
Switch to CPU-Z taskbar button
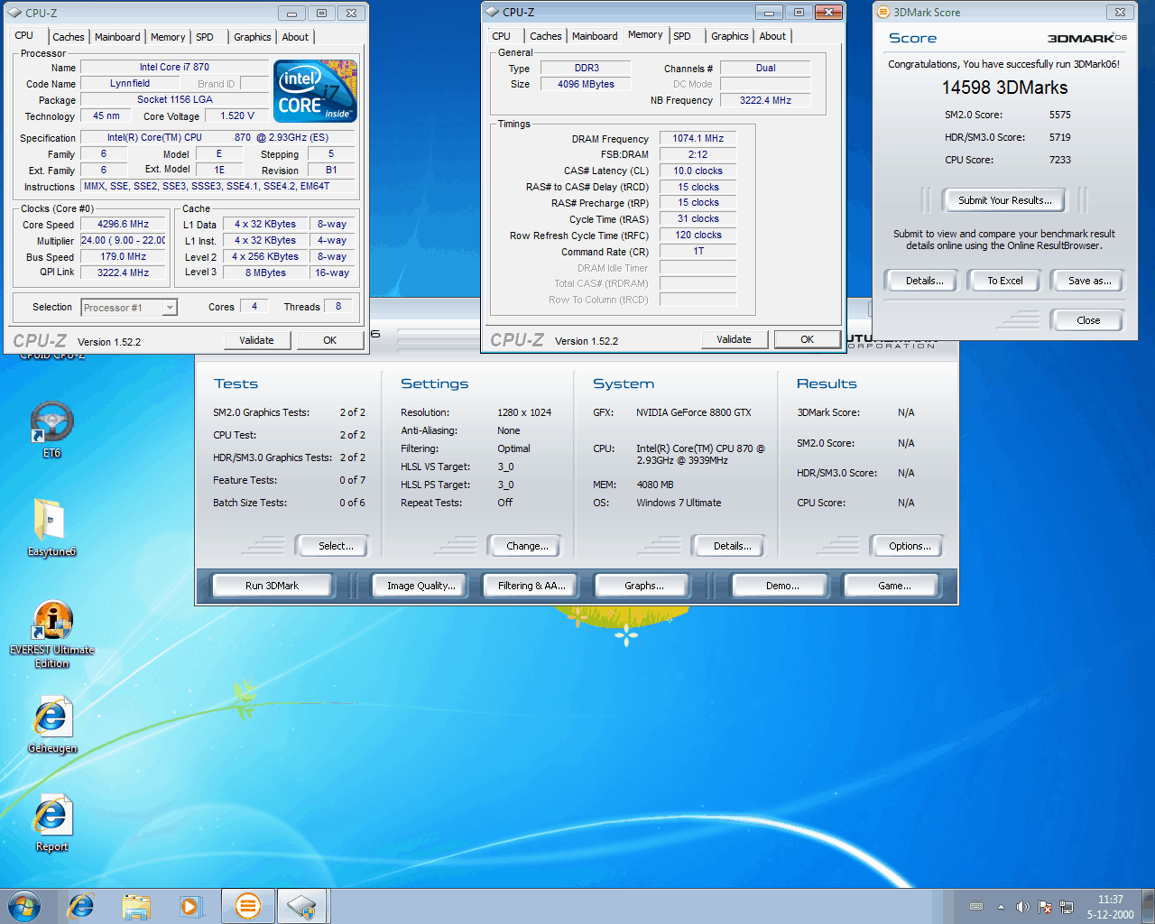(302, 906)
